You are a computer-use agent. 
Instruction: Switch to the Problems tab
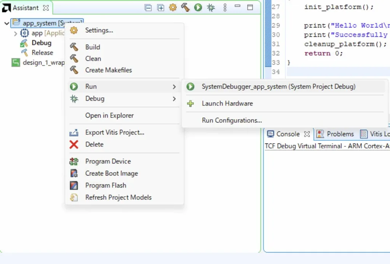340,134
